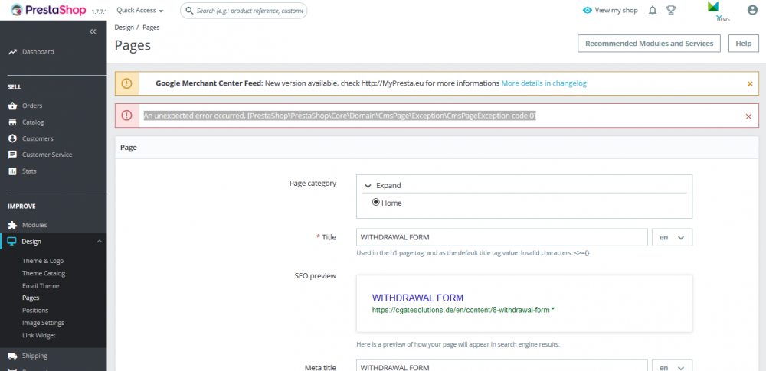Dismiss the Google Merchant Center Feed warning
This screenshot has height=371, width=766.
click(750, 83)
